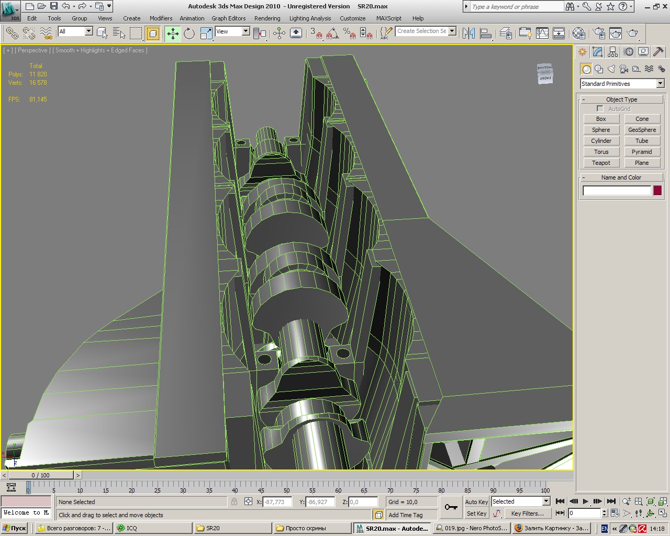Open the Rendering menu
Image resolution: width=670 pixels, height=536 pixels.
267,18
